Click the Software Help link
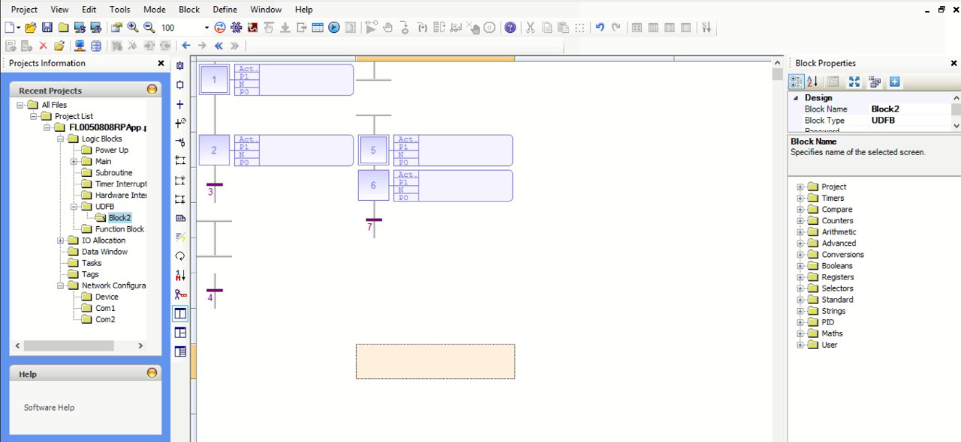 coord(49,408)
